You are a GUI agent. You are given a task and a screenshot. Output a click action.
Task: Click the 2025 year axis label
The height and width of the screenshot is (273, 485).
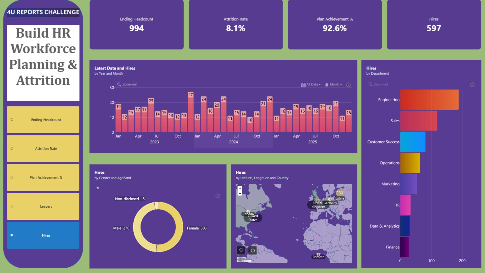pyautogui.click(x=313, y=142)
